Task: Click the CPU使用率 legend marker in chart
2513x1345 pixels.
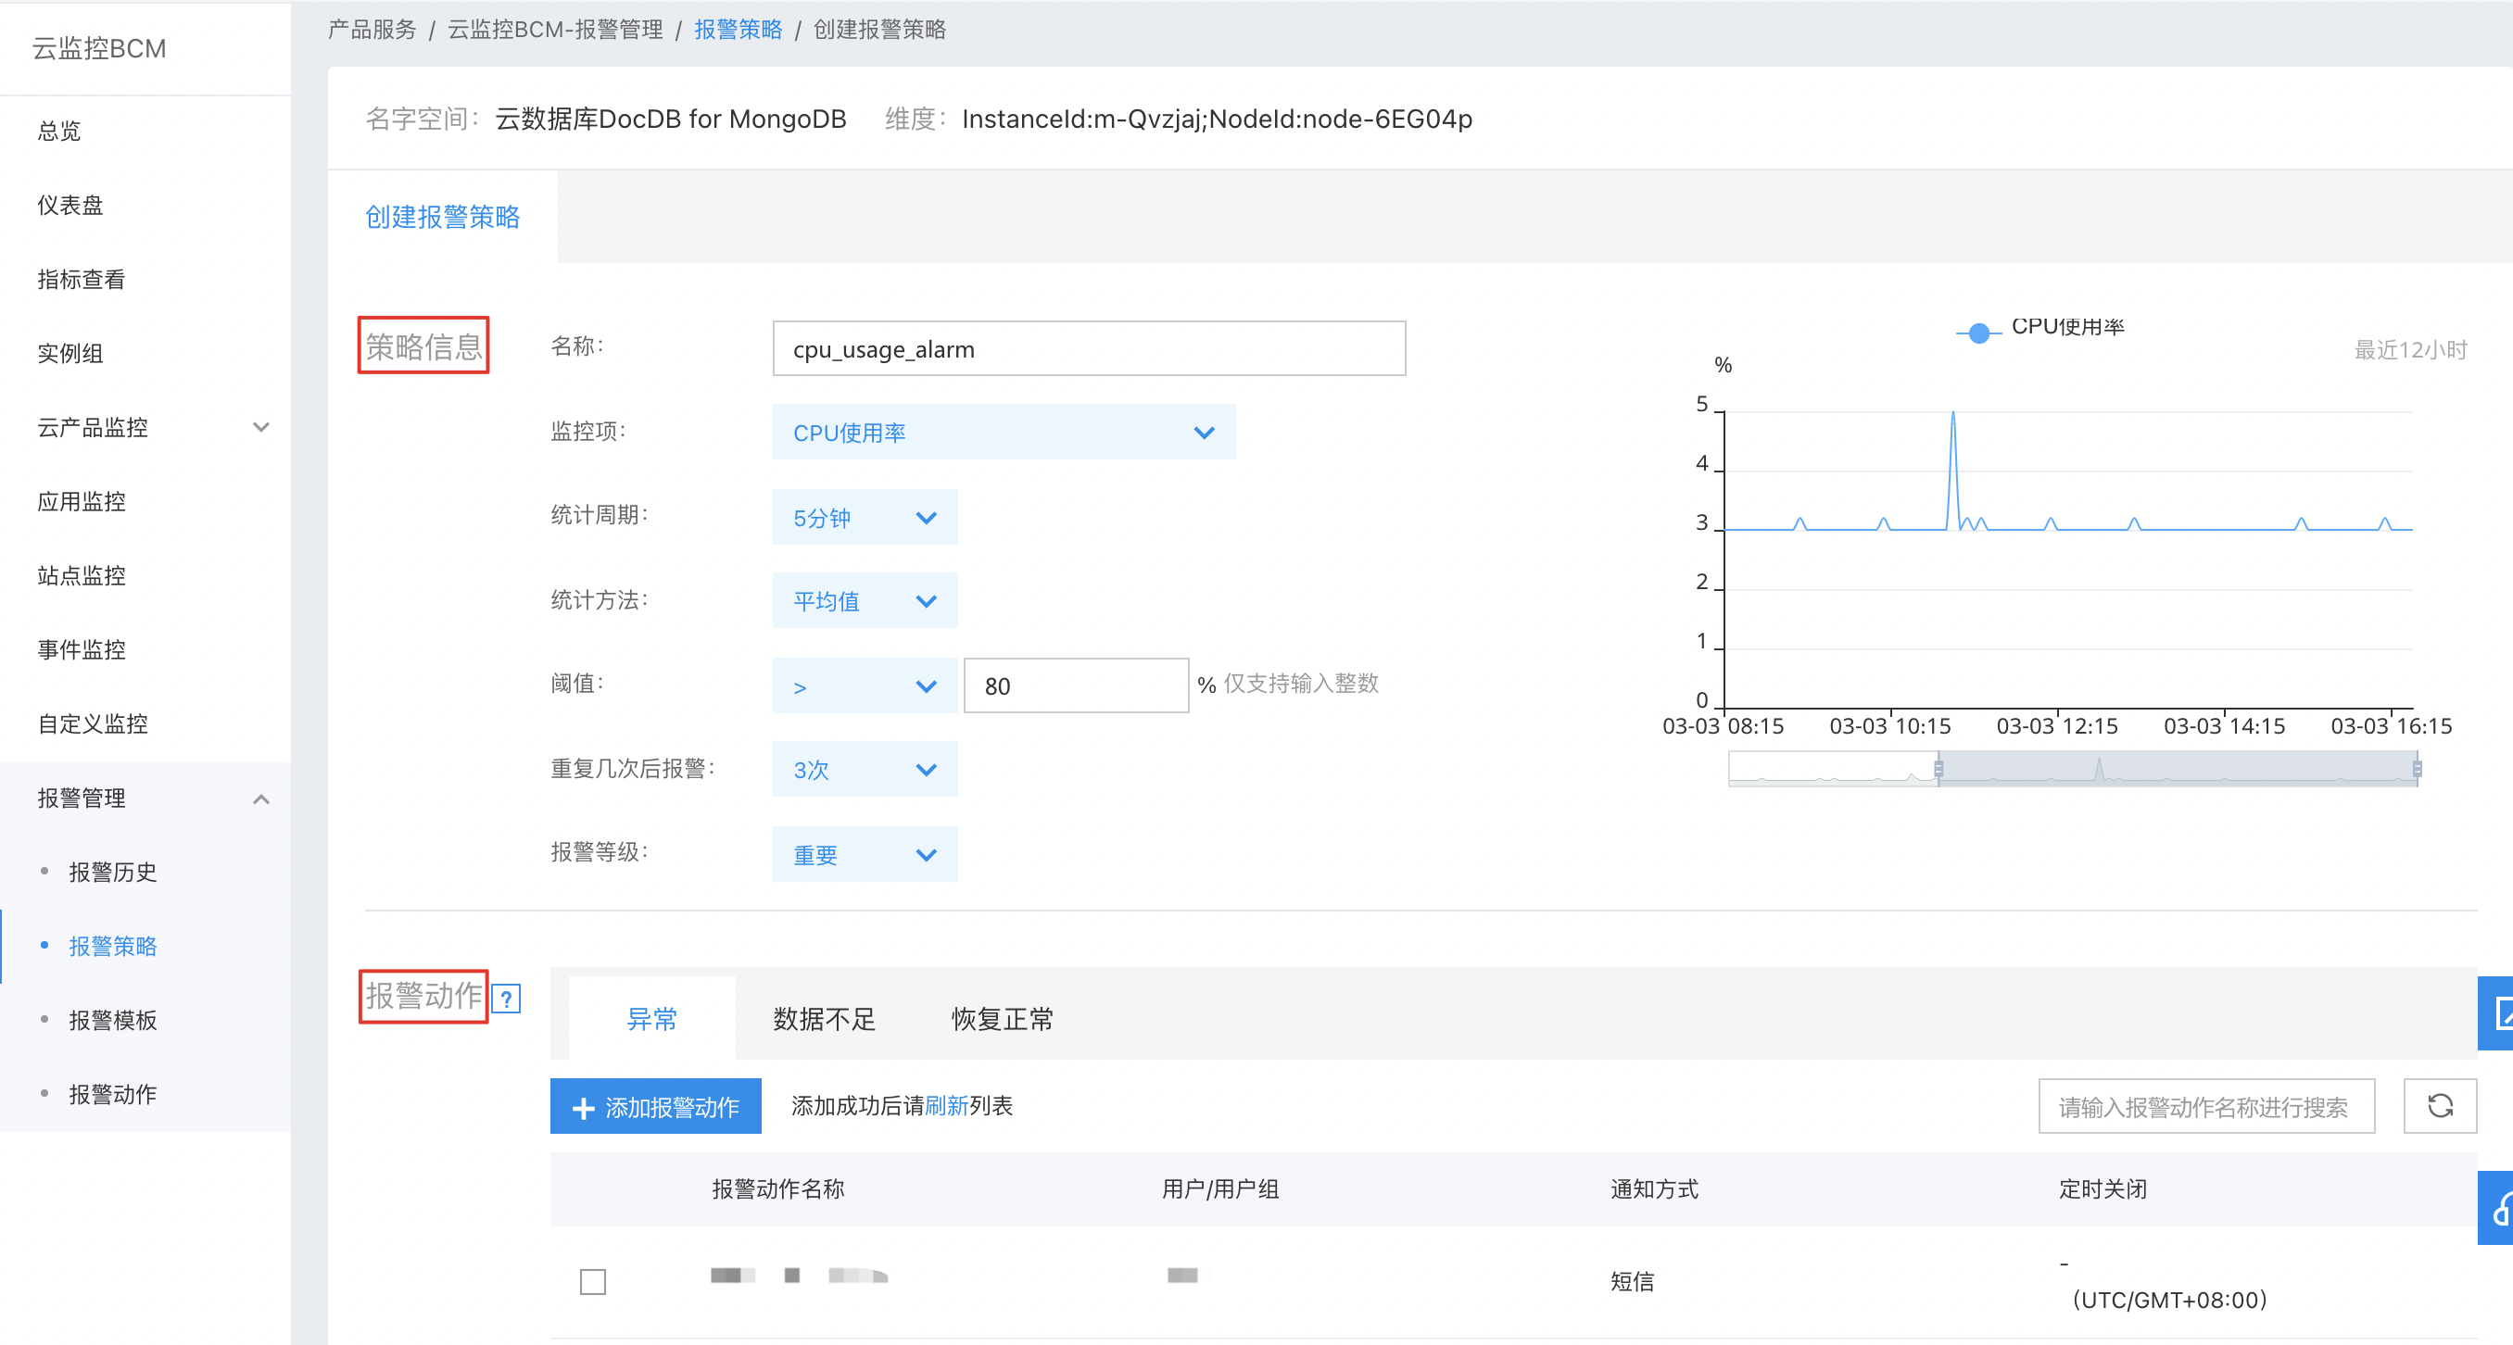Action: click(x=1978, y=333)
